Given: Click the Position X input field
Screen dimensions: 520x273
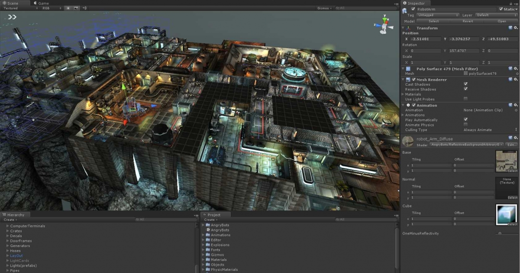Looking at the screenshot, I should click(425, 39).
